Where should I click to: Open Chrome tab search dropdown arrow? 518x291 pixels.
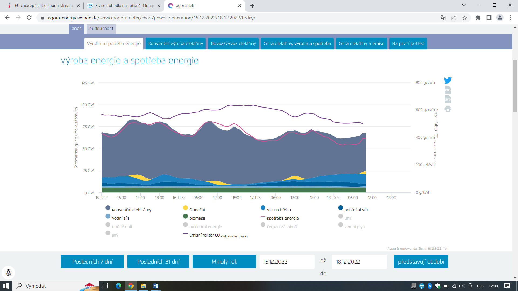pos(464,5)
